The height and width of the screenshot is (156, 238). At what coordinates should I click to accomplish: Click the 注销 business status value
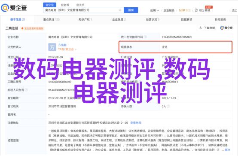tap(165, 47)
